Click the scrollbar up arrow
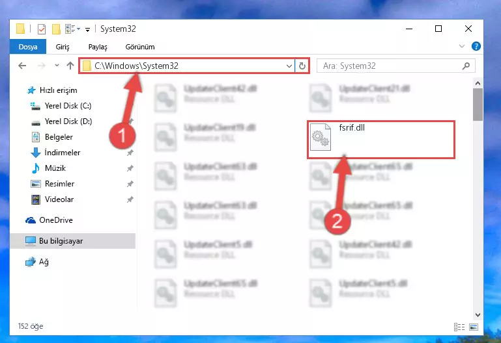 [478, 83]
